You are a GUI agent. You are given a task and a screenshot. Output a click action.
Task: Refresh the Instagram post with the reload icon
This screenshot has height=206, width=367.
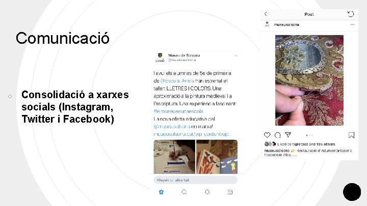pyautogui.click(x=351, y=14)
